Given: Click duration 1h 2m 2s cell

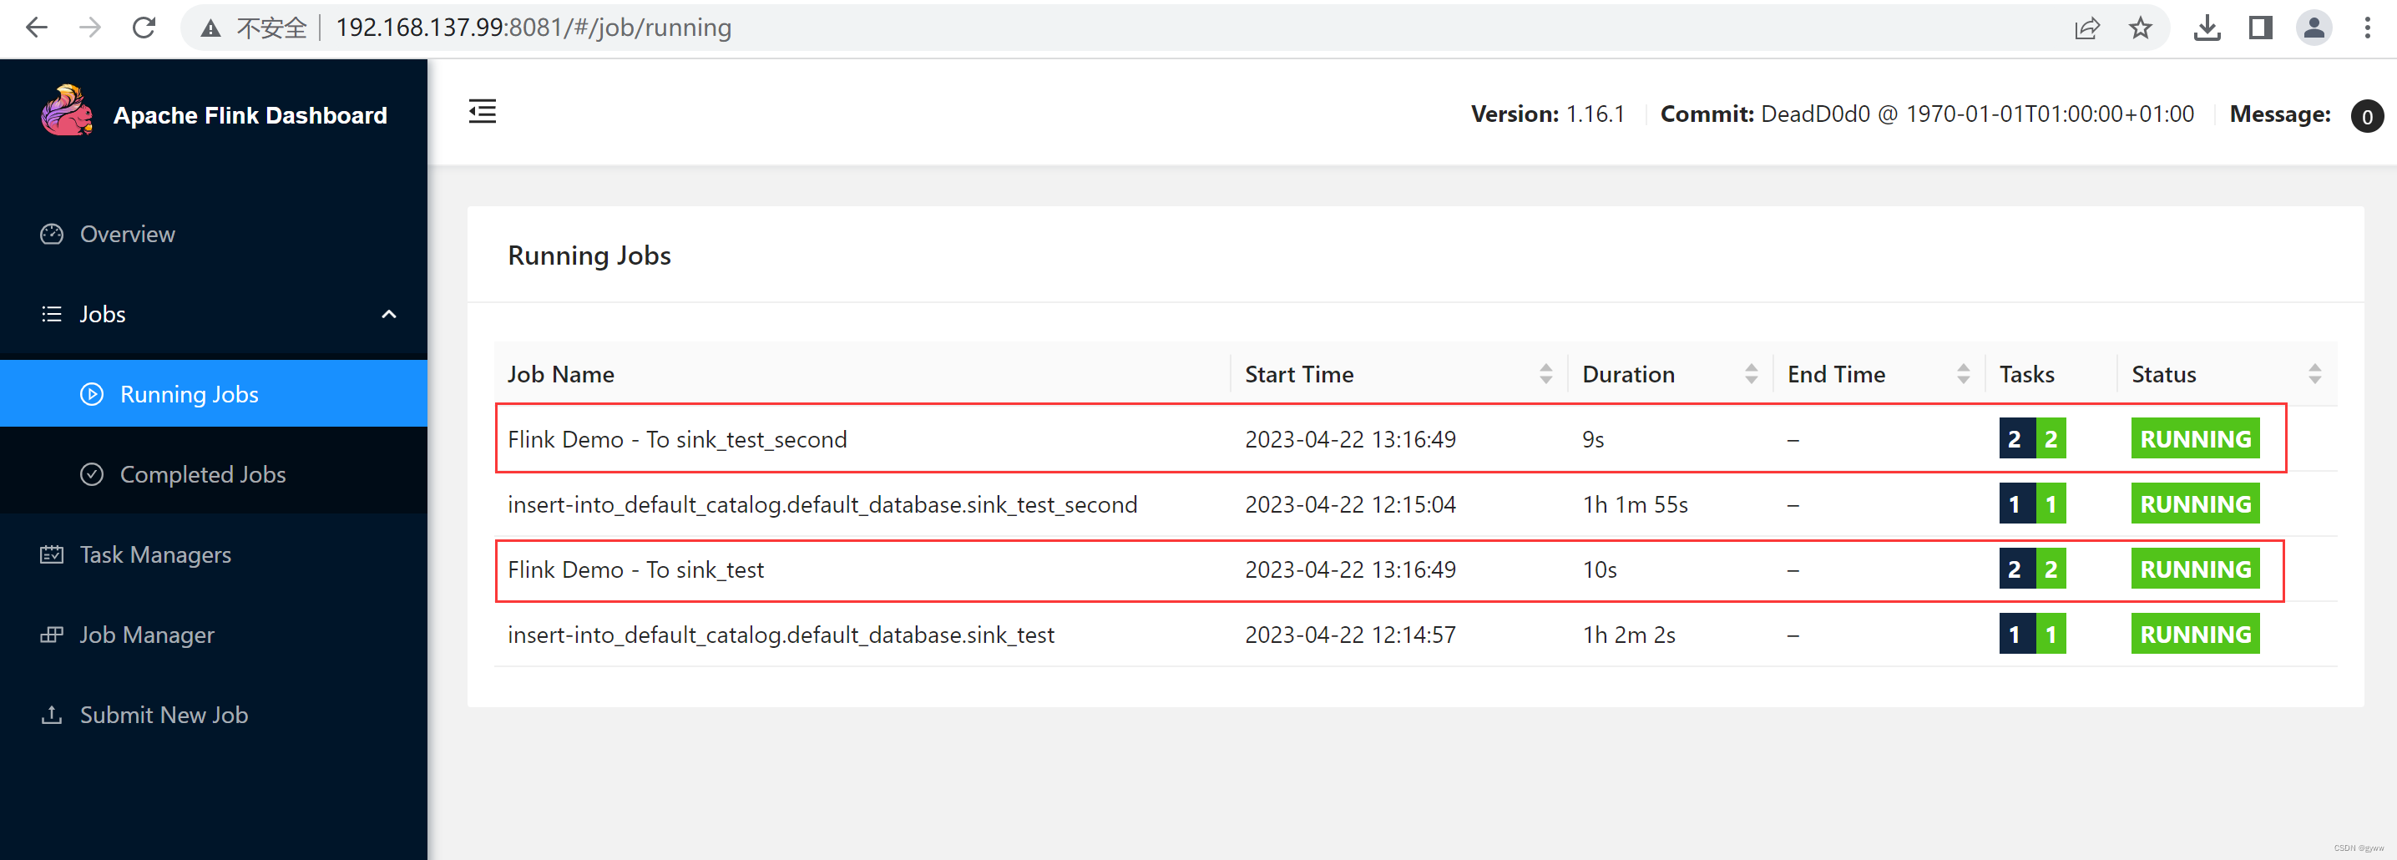Looking at the screenshot, I should (1628, 635).
